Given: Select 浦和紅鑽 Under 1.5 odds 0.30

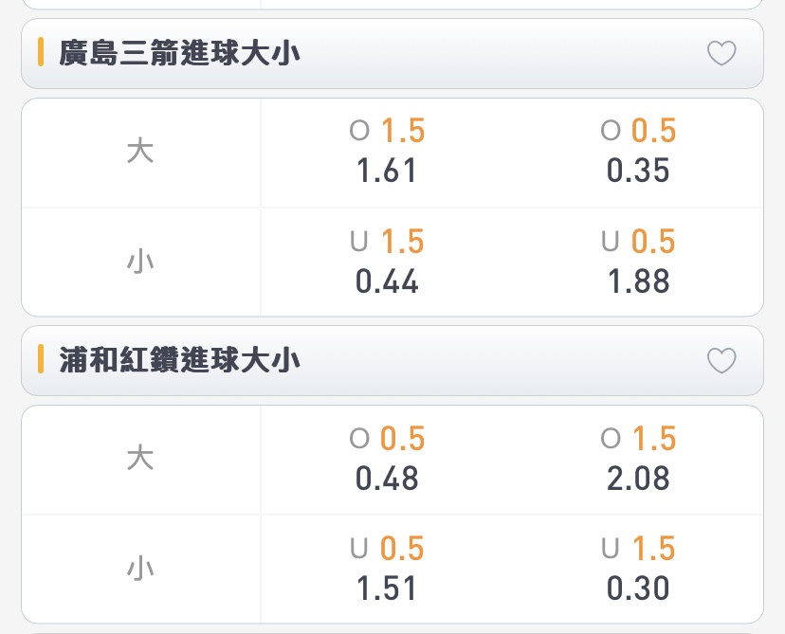Looking at the screenshot, I should [638, 568].
